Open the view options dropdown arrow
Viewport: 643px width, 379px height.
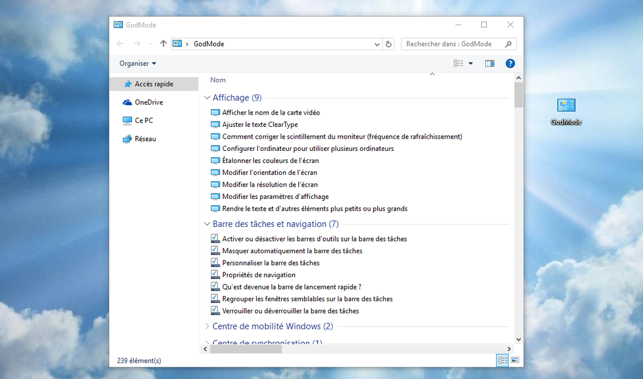click(x=471, y=63)
